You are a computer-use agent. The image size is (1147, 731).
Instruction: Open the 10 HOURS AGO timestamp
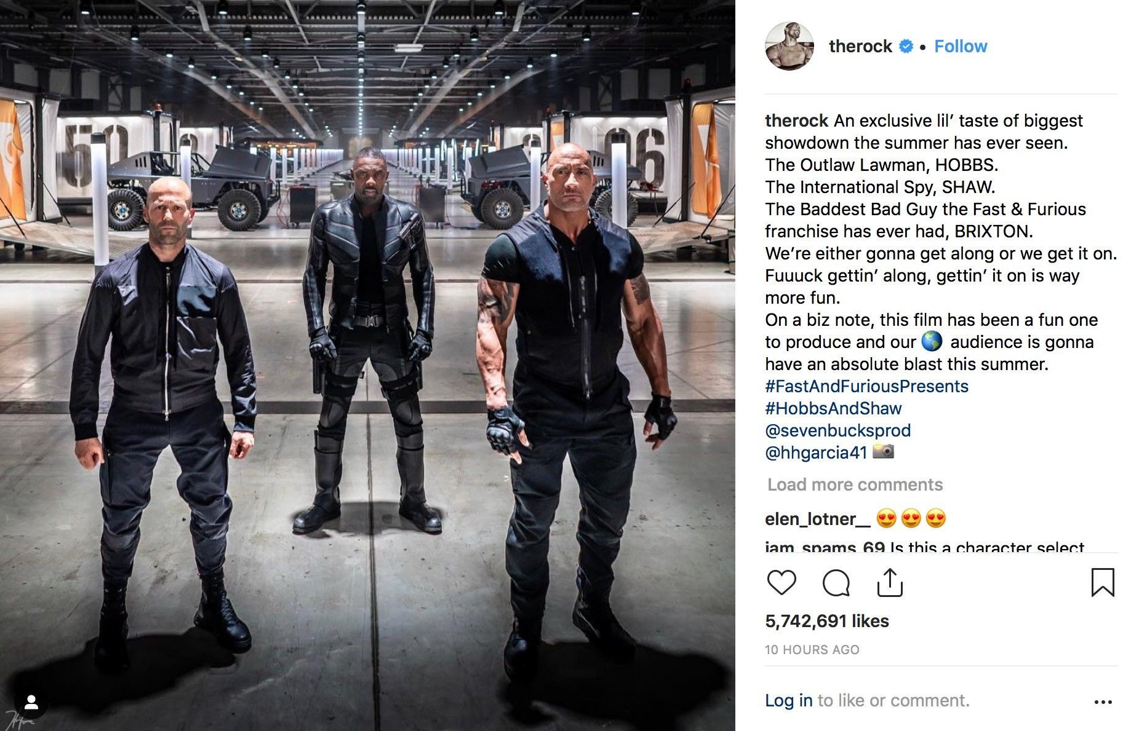point(812,650)
